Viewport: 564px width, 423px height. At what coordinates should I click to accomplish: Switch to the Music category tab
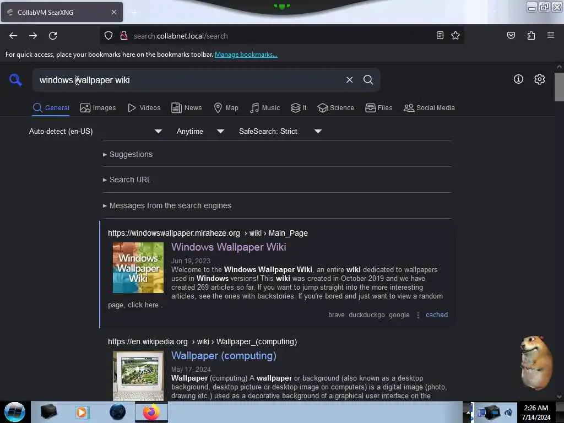click(x=265, y=108)
